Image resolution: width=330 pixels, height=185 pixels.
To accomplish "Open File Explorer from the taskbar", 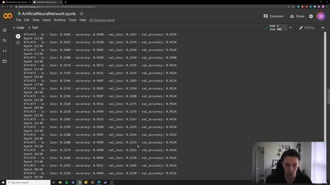I will [x=60, y=182].
